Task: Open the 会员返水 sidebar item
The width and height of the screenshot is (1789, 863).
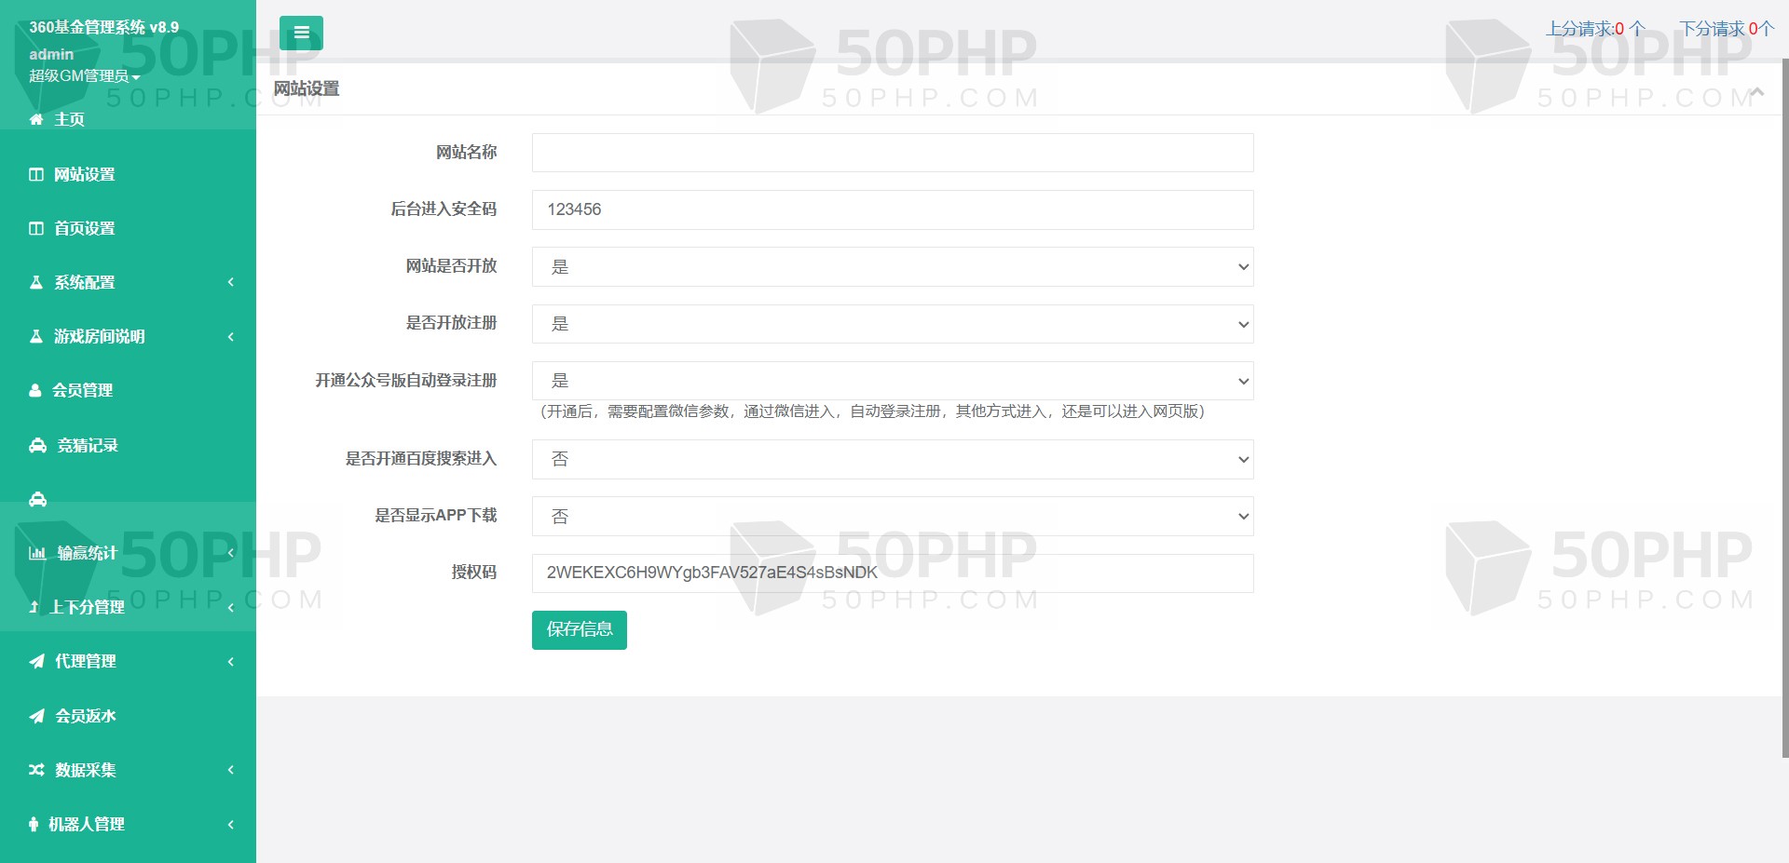Action: (x=85, y=716)
